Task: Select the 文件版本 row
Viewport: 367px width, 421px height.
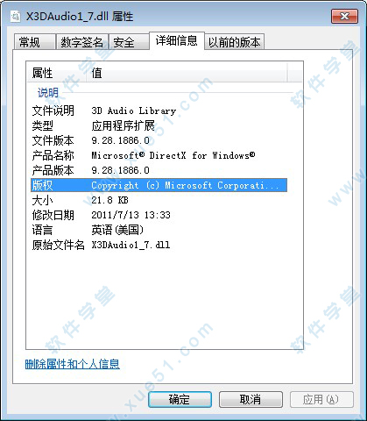Action: pos(159,140)
